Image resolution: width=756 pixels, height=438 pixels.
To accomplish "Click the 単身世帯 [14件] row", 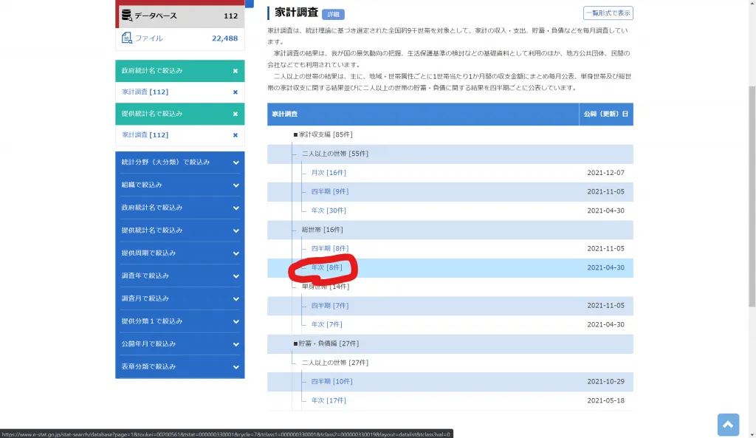I will [x=450, y=287].
